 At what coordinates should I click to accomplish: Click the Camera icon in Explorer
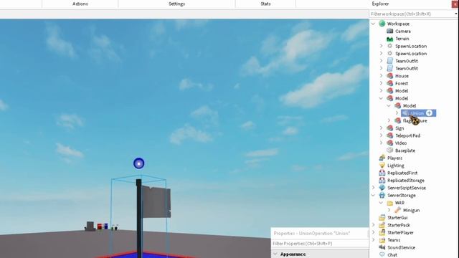coord(389,31)
